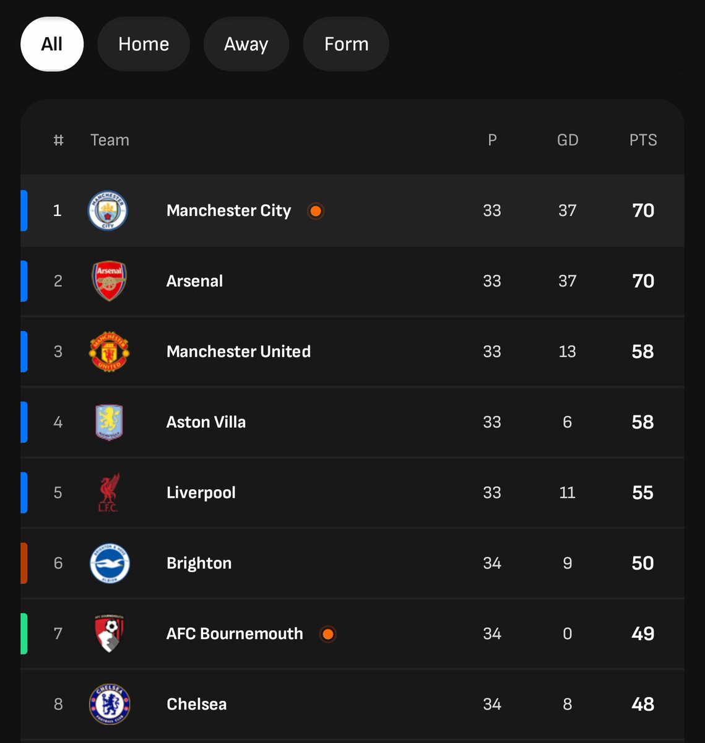Click the Manchester City club crest
Screen dimensions: 705x743
coord(108,211)
